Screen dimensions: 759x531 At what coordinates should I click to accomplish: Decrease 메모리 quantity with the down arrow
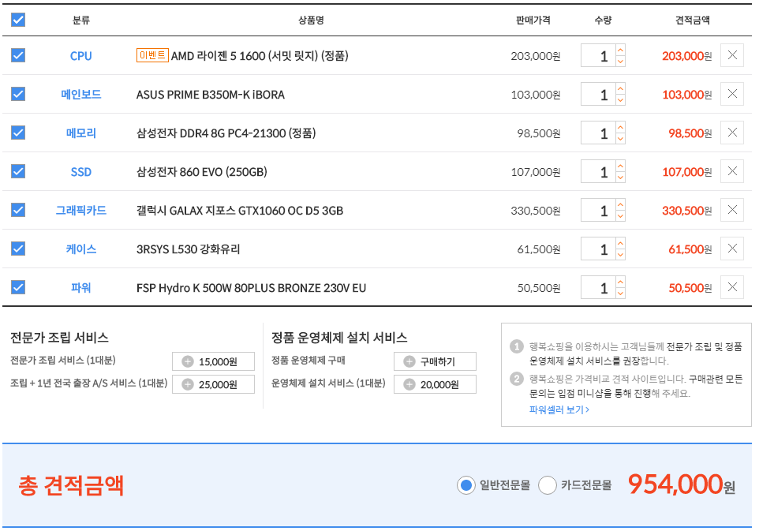(620, 139)
